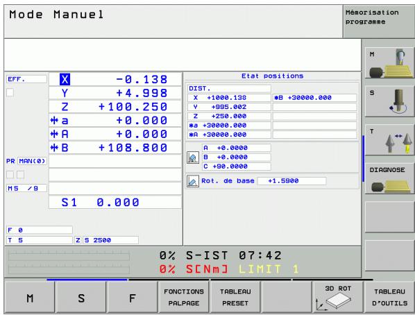Select the first blue softkey row indicator
Image resolution: width=415 pixels, height=315 pixels.
pyautogui.click(x=87, y=279)
